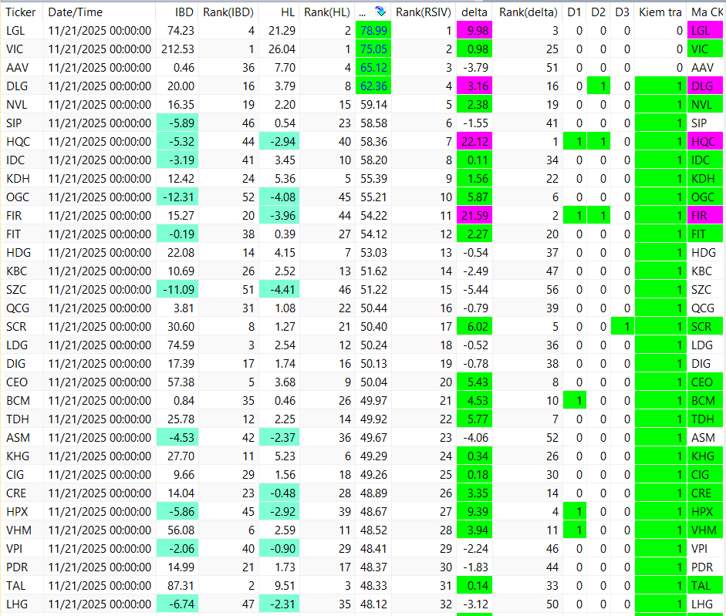Select VIC in the Ticker column

tap(15, 49)
